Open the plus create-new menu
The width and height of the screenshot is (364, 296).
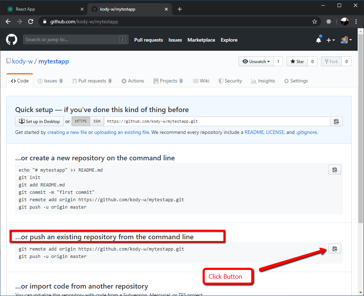click(331, 40)
